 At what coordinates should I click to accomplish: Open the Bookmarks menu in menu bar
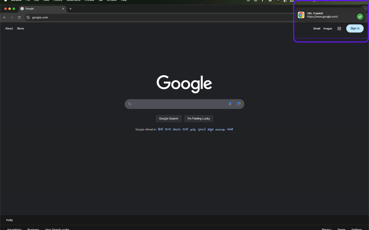(x=74, y=1)
